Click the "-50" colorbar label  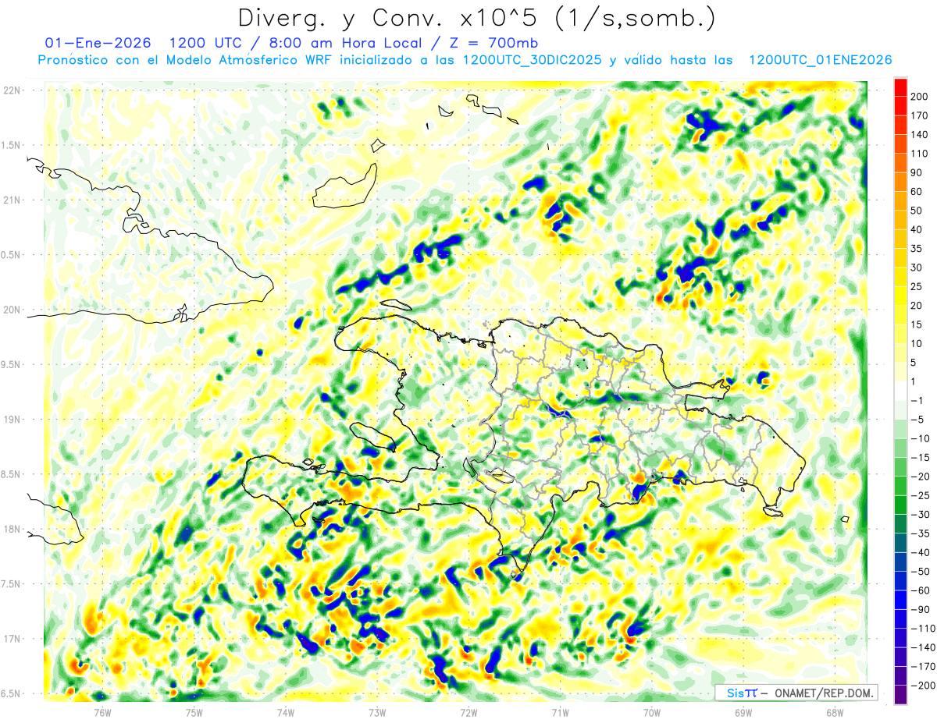[x=921, y=571]
